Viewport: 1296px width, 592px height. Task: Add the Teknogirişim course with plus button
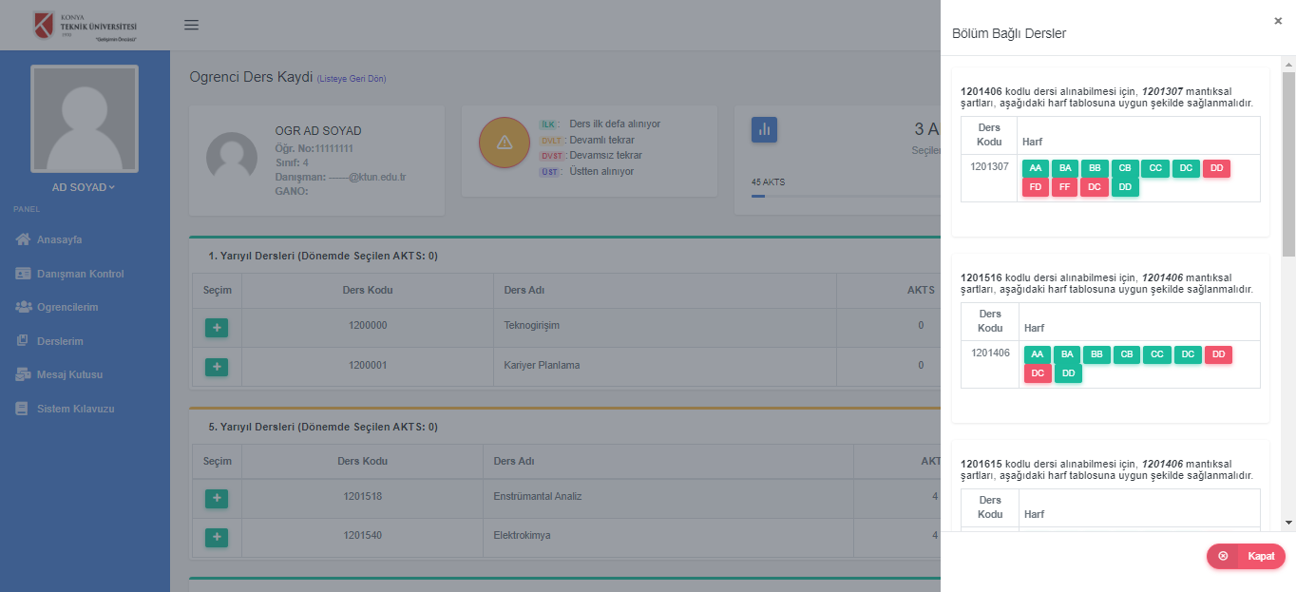click(217, 328)
